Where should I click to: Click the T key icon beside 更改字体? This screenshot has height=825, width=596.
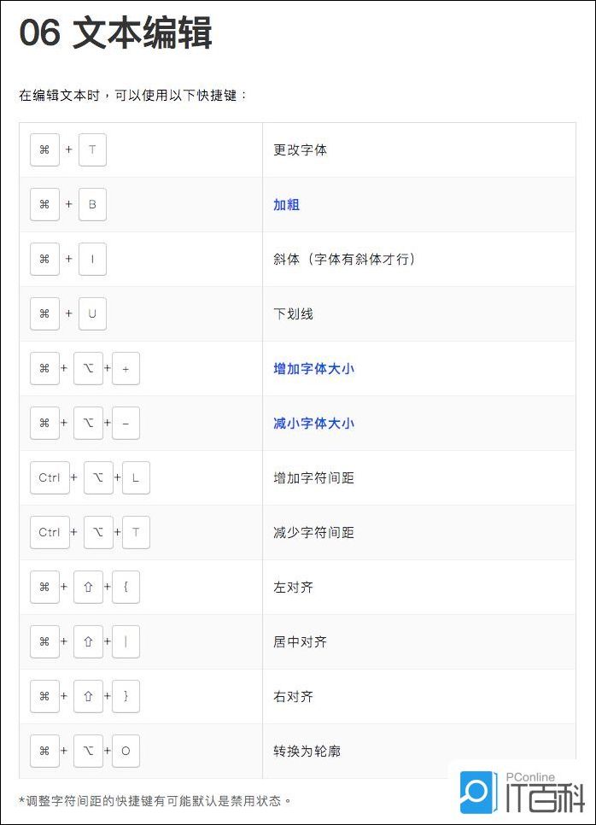click(92, 150)
